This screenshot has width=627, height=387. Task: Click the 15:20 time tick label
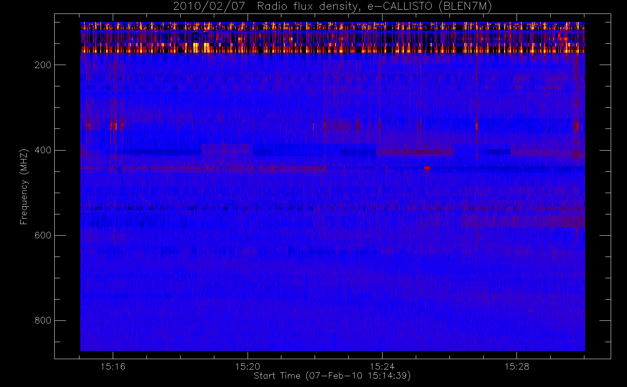pos(248,366)
